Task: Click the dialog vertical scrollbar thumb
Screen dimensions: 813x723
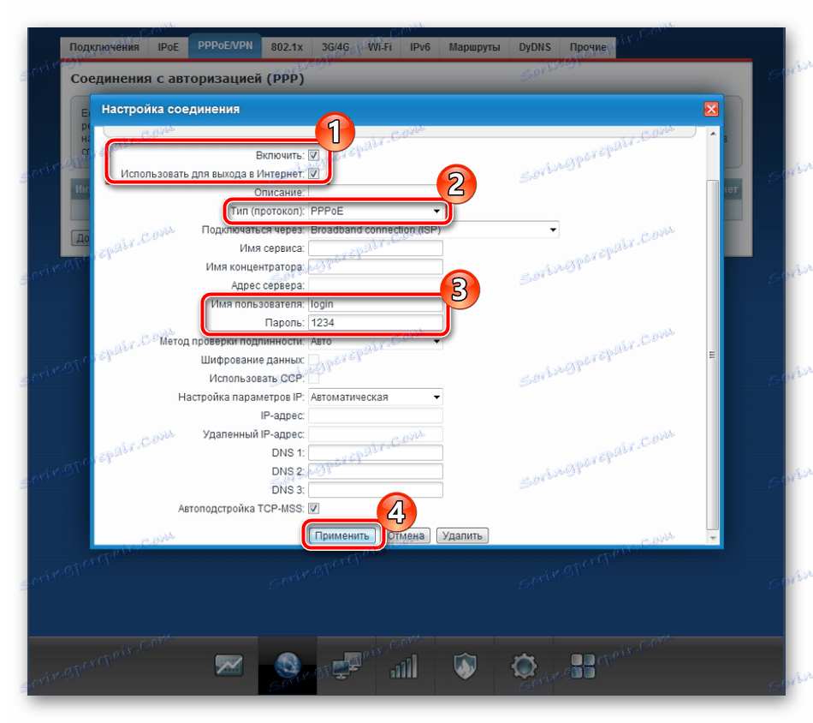Action: [x=713, y=355]
